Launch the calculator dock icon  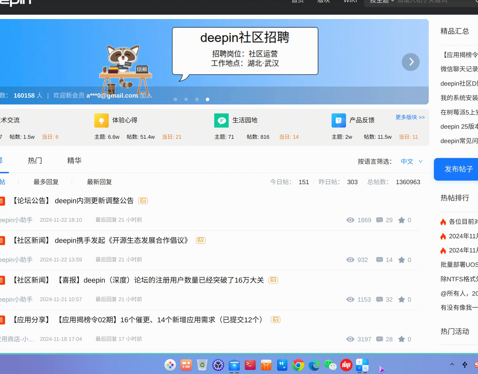(x=362, y=365)
